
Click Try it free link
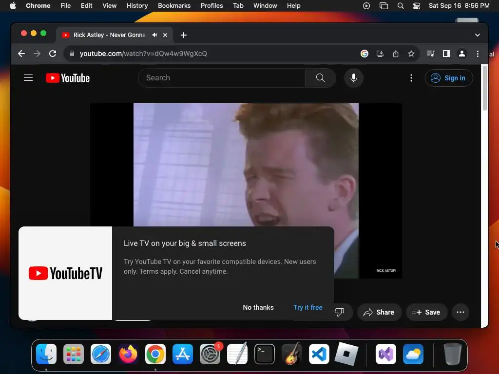[308, 307]
